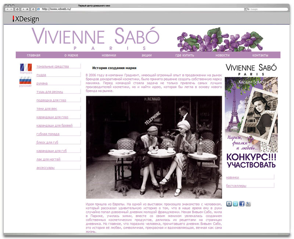Reload the page with the refresh button

33,9
